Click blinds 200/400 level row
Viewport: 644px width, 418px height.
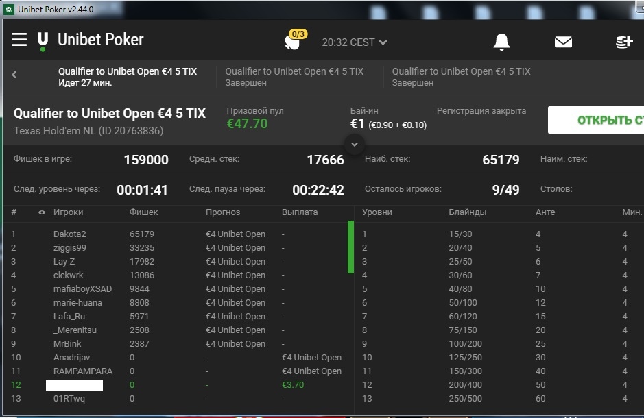pyautogui.click(x=499, y=385)
